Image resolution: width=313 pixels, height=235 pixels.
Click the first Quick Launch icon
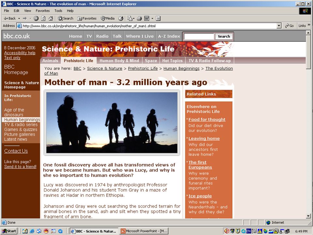(x=25, y=231)
